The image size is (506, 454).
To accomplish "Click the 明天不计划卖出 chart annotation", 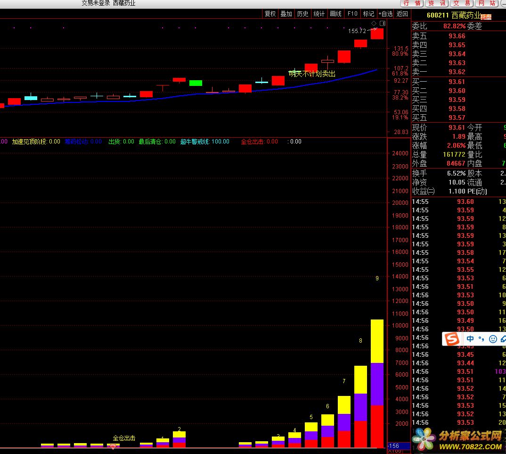I will click(x=312, y=74).
